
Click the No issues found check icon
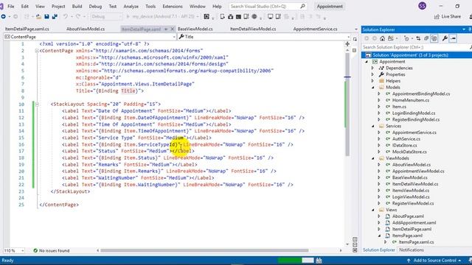click(35, 250)
